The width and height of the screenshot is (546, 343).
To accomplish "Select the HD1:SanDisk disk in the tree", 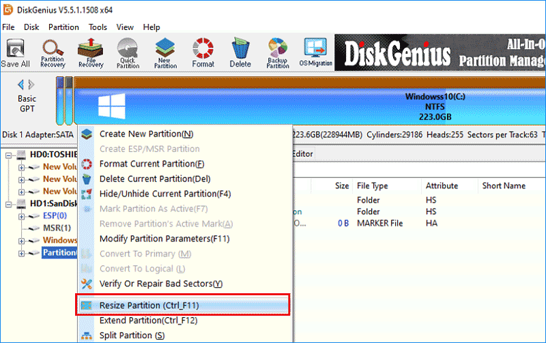I will point(53,203).
